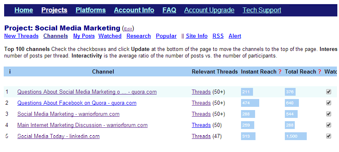
Task: Open the Alert link
Action: pos(235,36)
